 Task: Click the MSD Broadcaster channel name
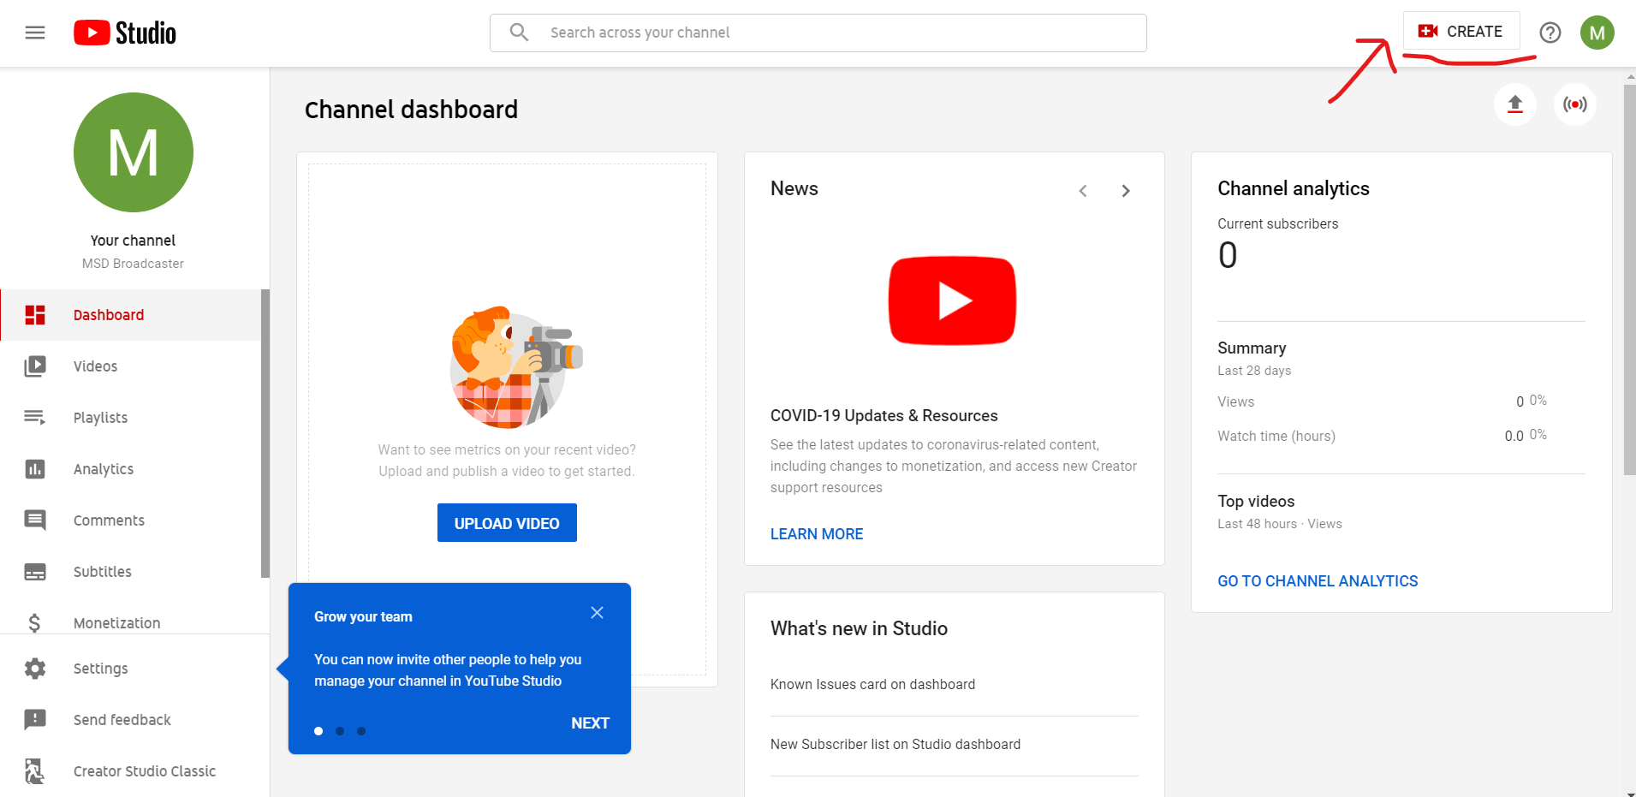pos(133,264)
